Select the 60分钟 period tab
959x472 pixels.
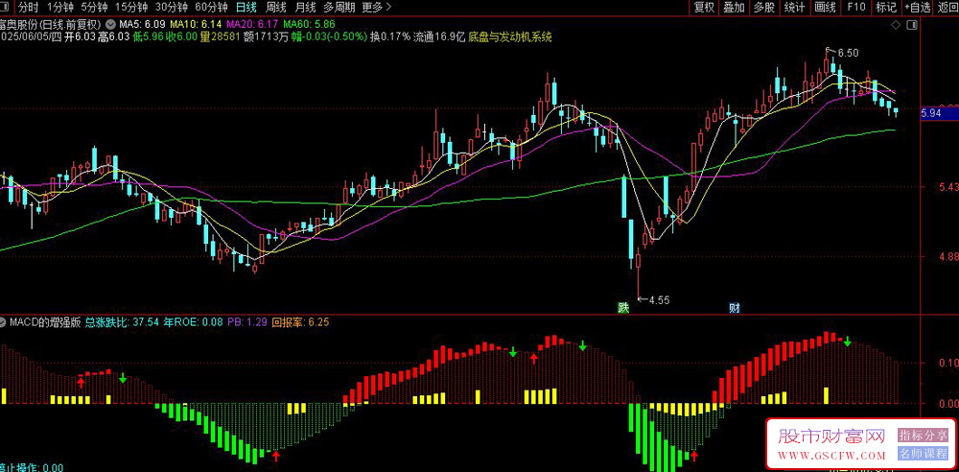(x=211, y=8)
